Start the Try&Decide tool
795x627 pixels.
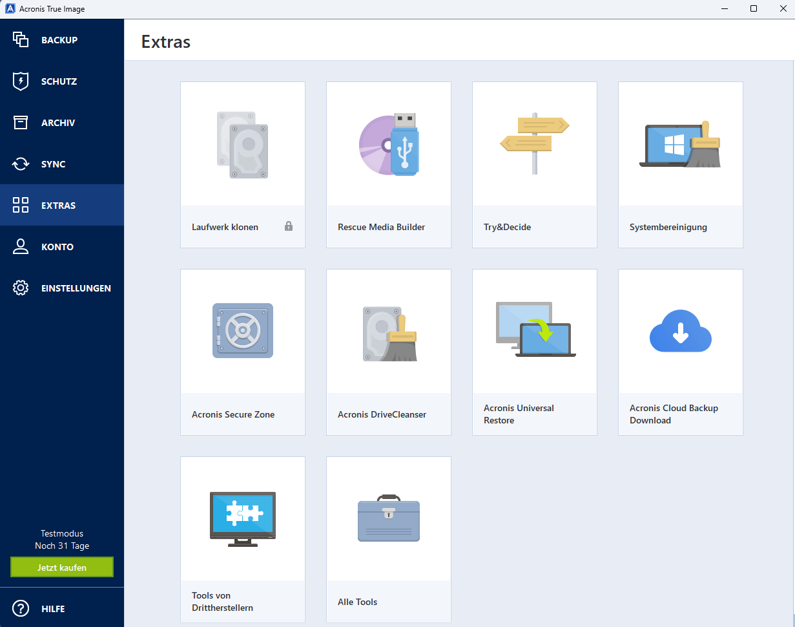534,164
